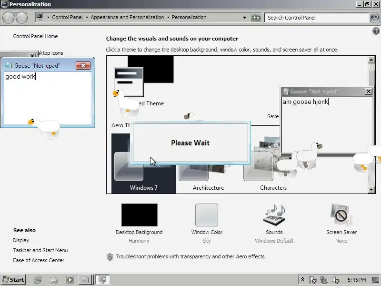Expand dropdown arrow before Control Panel breadcrumb

click(48, 18)
